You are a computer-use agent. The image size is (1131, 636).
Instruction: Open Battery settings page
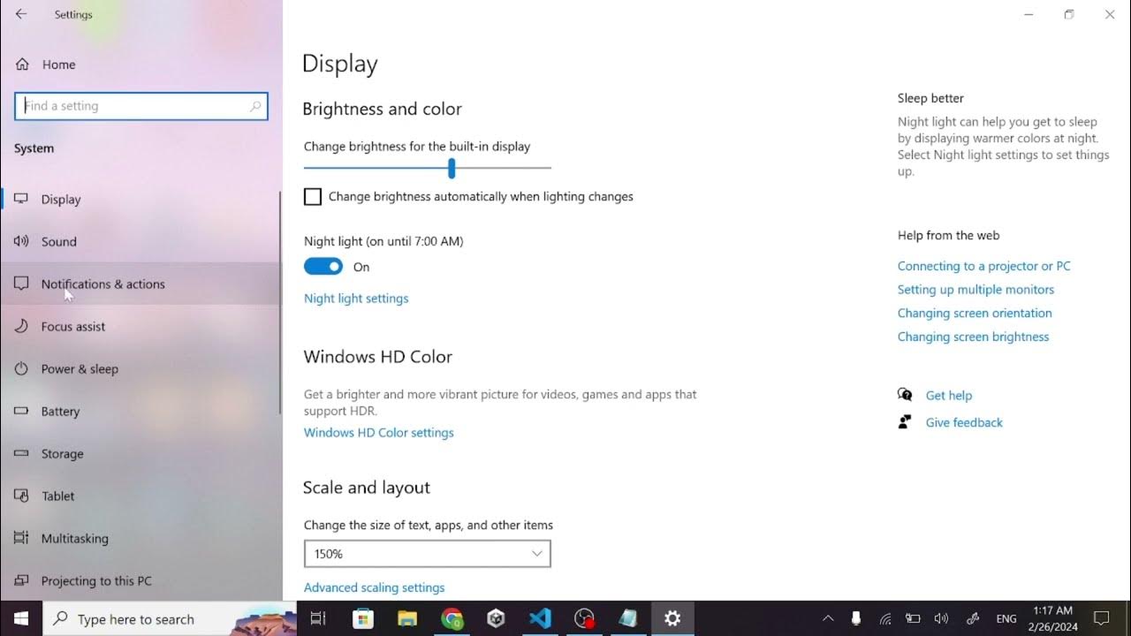(140, 411)
